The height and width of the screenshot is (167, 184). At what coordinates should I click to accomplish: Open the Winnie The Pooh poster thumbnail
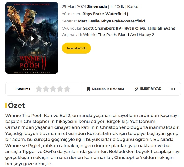[32, 38]
